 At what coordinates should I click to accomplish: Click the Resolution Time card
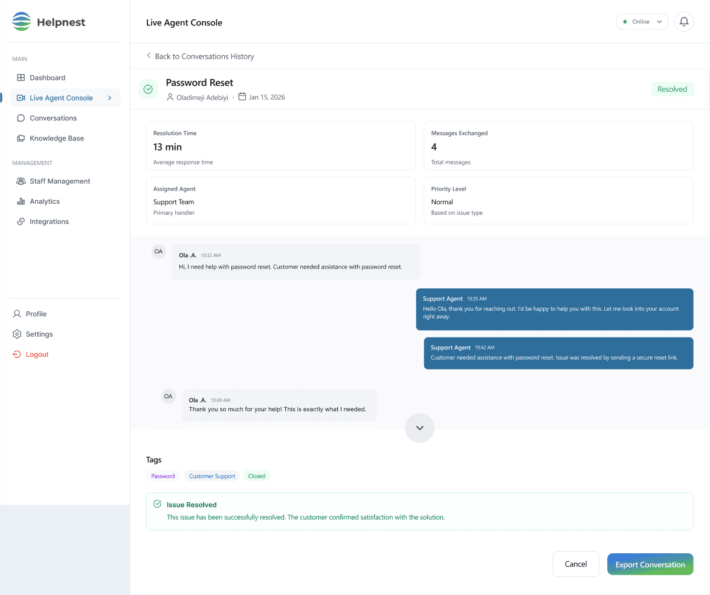coord(281,146)
